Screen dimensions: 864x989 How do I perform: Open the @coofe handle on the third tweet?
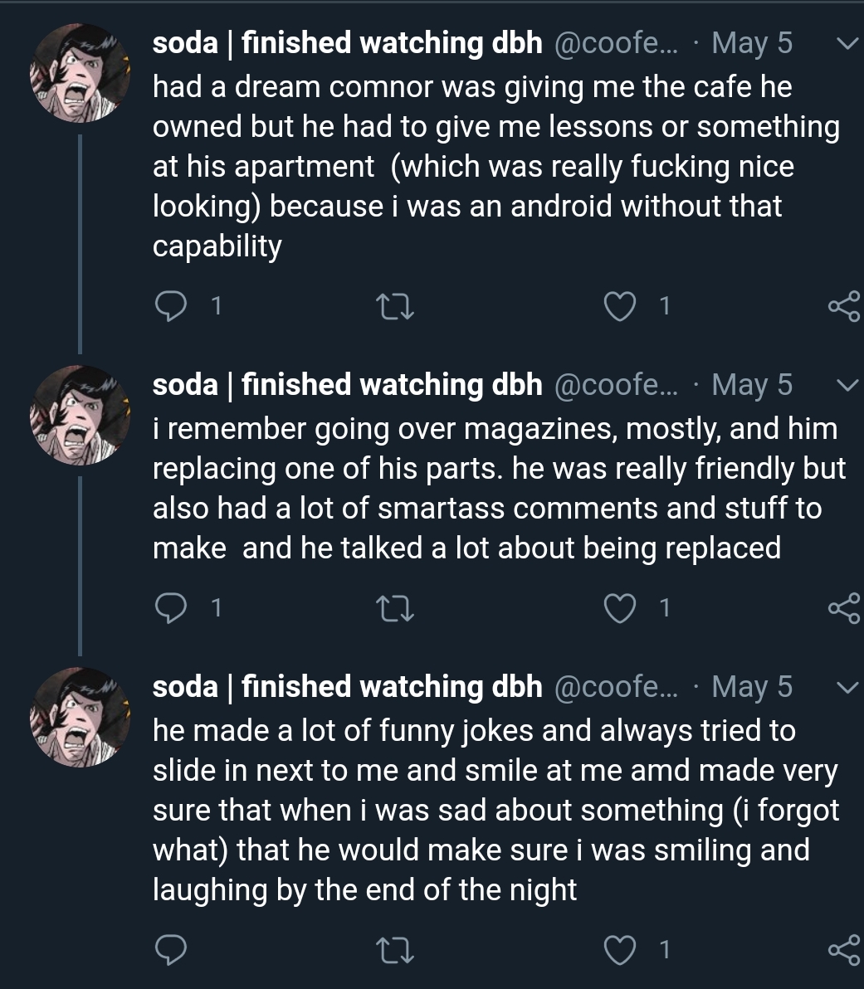coord(614,687)
